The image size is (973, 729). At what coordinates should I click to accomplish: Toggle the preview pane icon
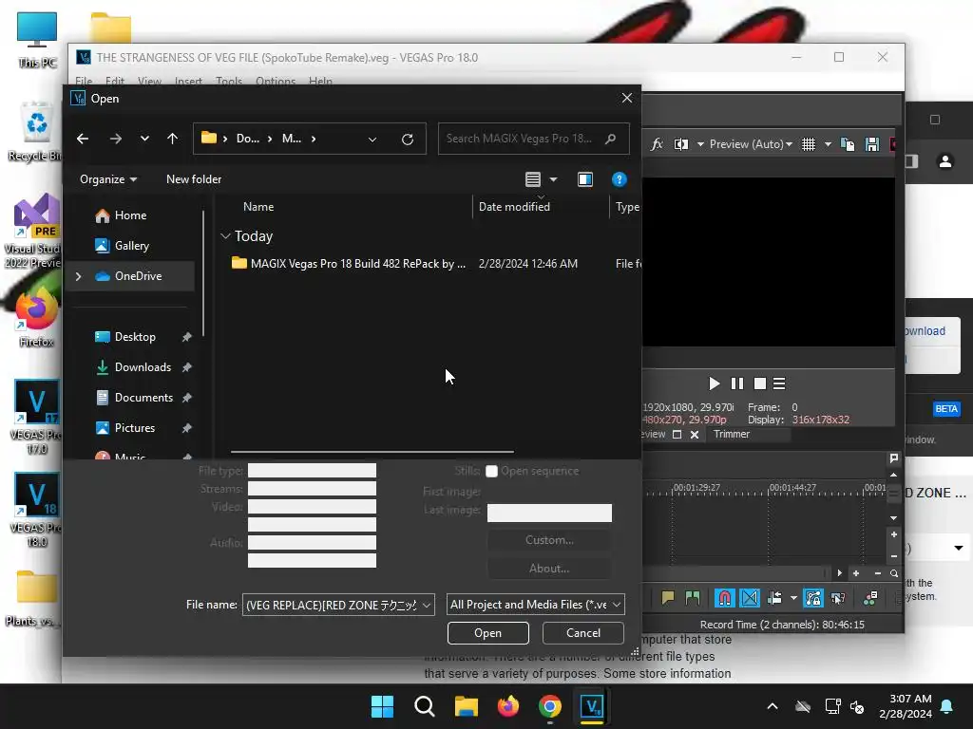585,179
